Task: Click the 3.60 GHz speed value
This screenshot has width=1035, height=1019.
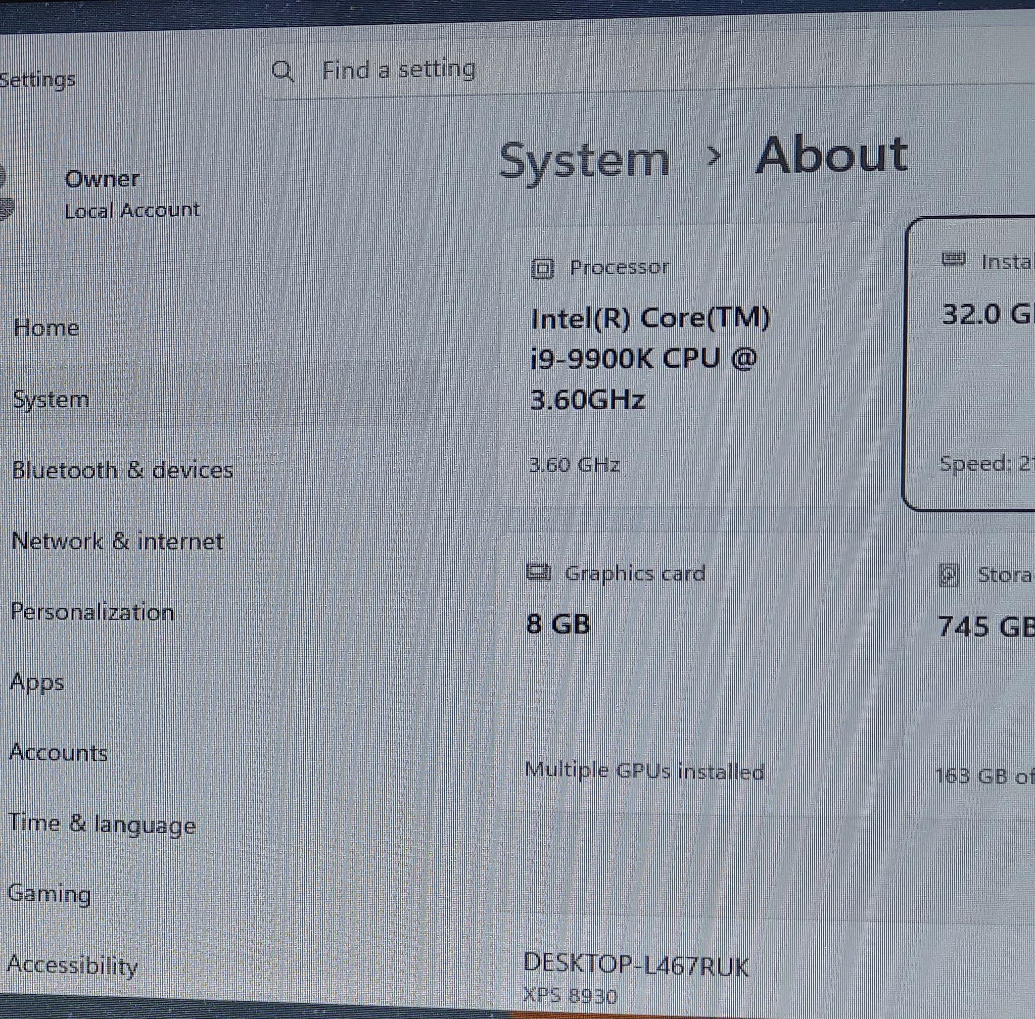Action: point(574,465)
